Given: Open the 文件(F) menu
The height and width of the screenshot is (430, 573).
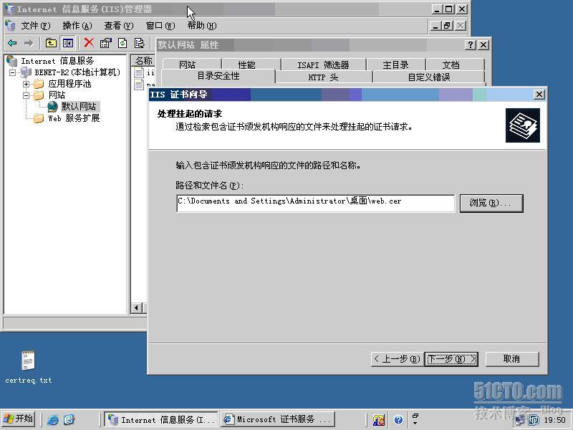Looking at the screenshot, I should click(x=35, y=26).
